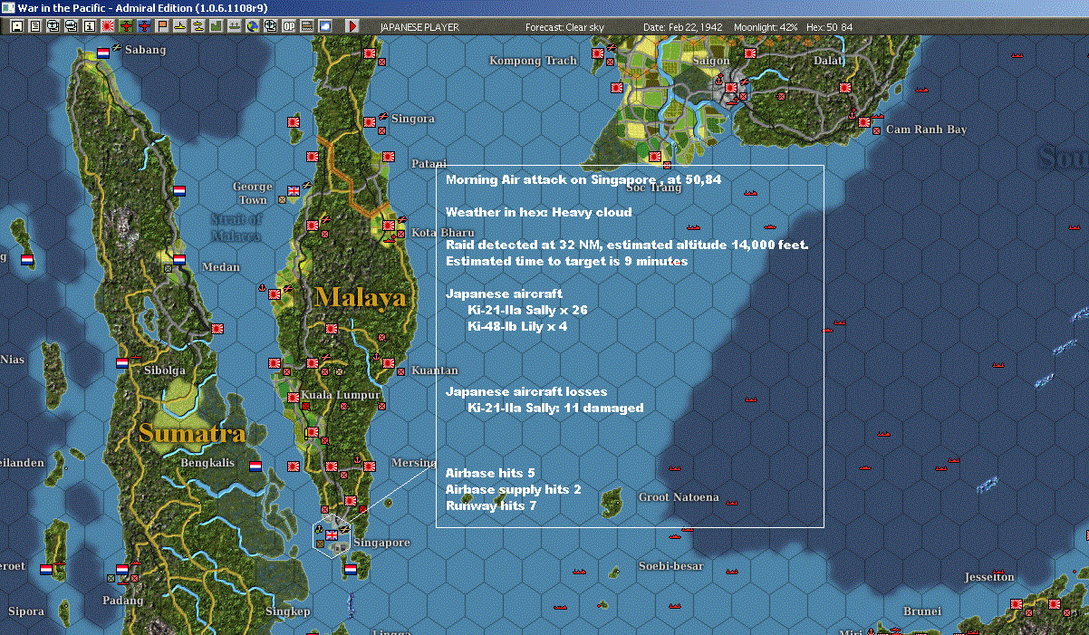This screenshot has height=635, width=1089.
Task: Click the 'Malaya' region label
Action: (361, 296)
